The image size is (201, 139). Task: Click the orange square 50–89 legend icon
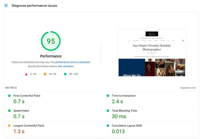(x=45, y=74)
